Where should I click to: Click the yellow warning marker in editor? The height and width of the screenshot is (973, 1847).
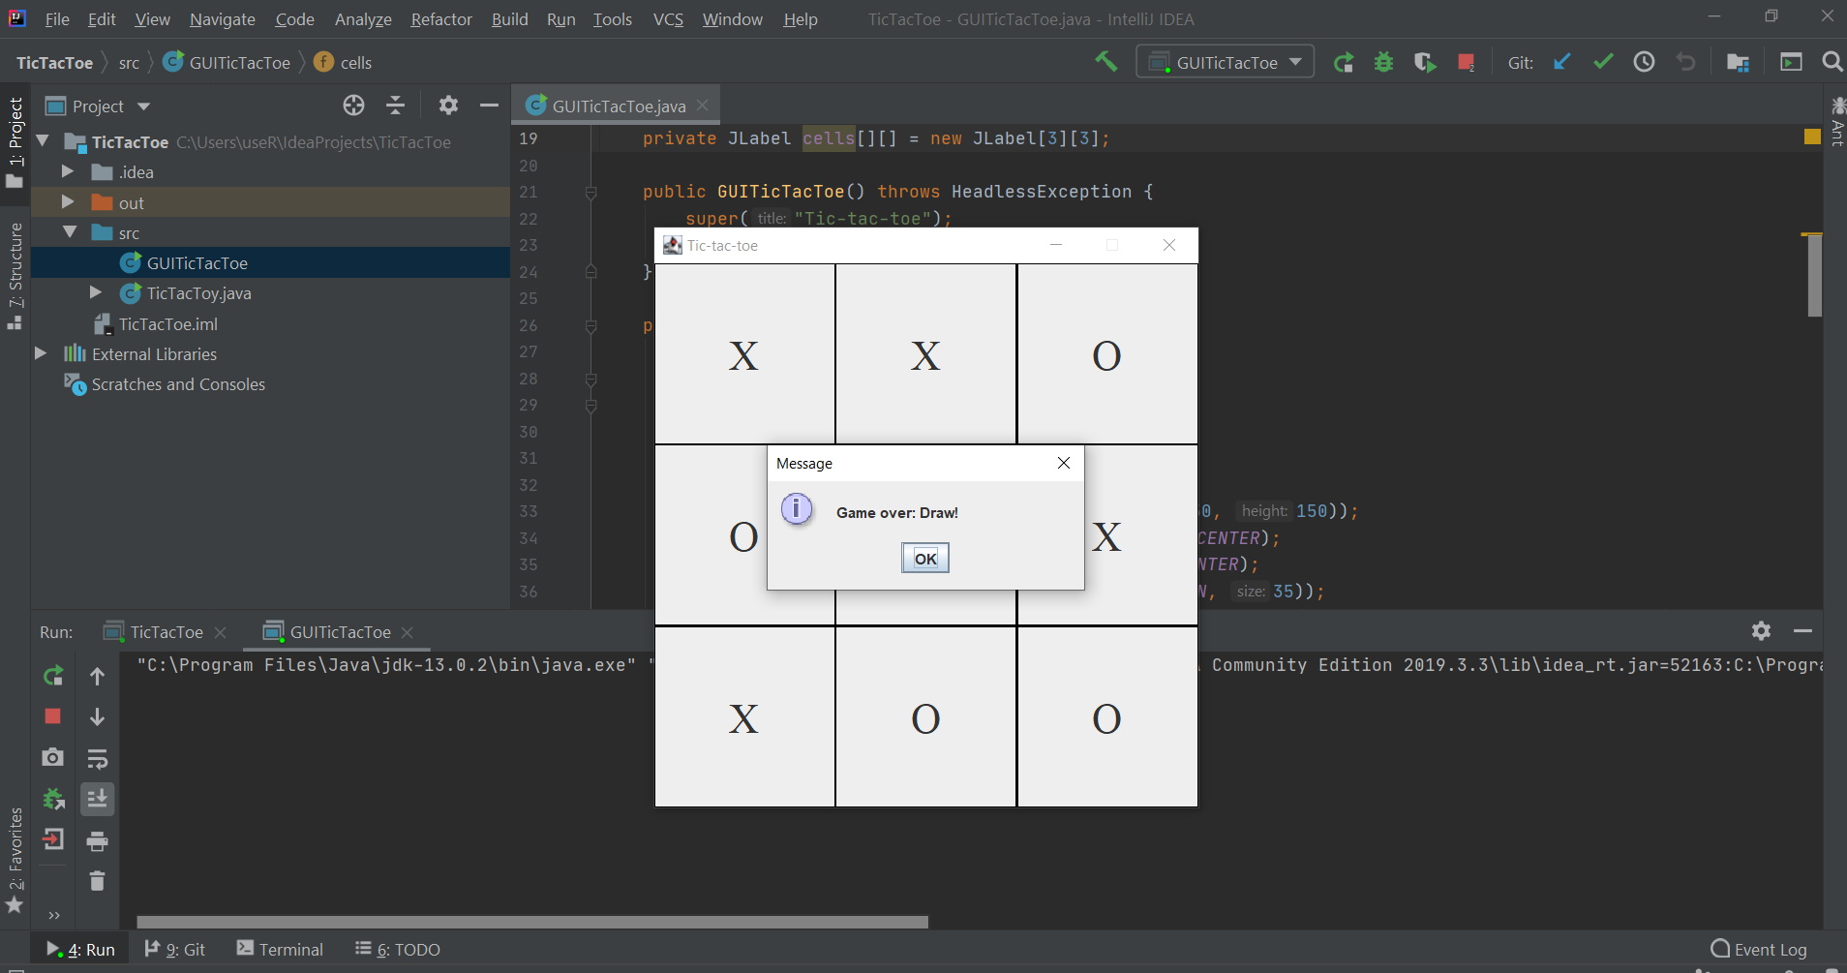tap(1812, 137)
